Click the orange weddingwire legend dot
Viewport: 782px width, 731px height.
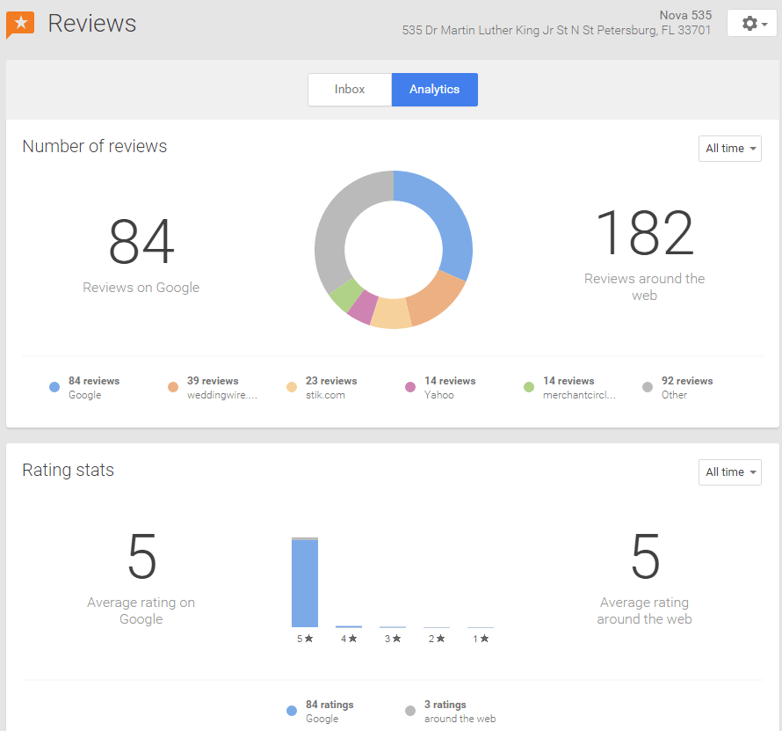click(x=173, y=387)
